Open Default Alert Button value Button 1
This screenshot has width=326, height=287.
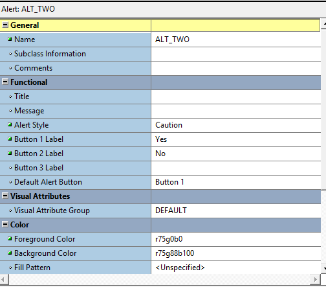click(x=236, y=182)
